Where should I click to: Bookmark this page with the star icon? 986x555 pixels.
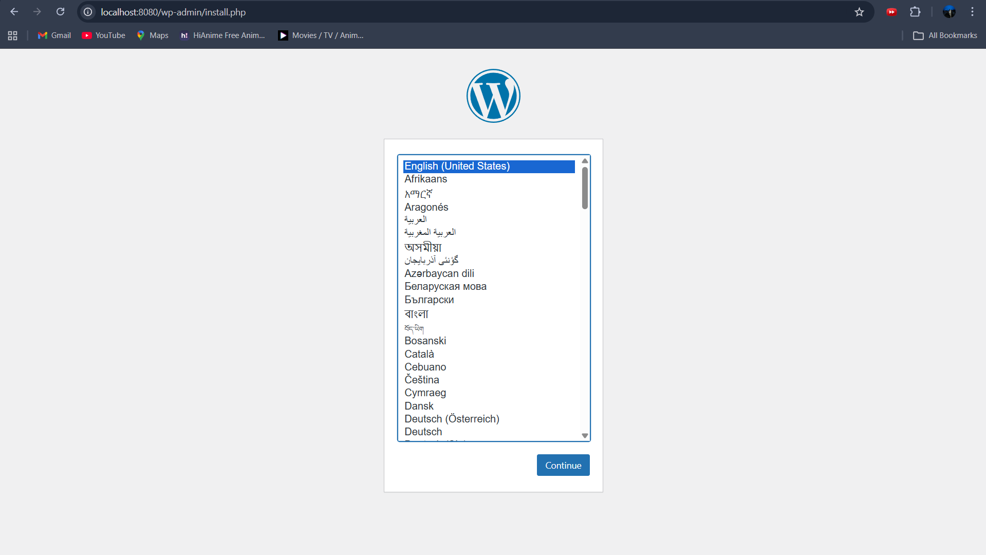(859, 12)
